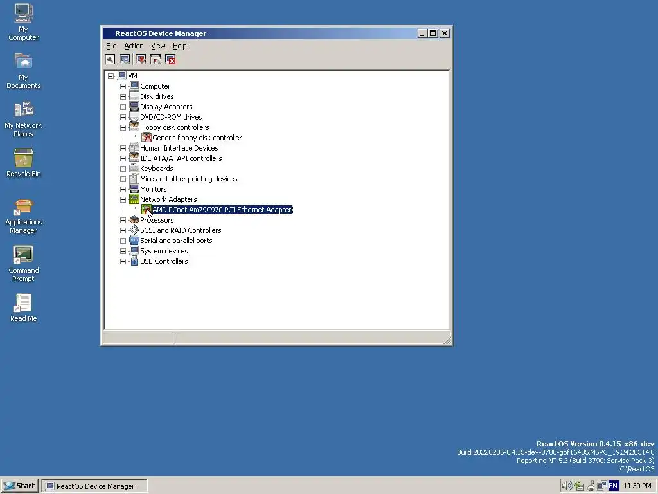Click the Generic floppy disk controller device icon
The image size is (658, 494).
coord(147,138)
